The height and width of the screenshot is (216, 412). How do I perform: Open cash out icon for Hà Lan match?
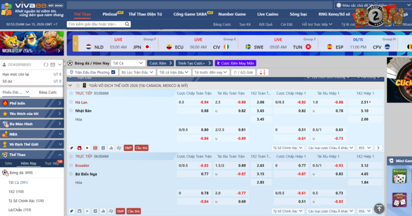click(x=119, y=148)
